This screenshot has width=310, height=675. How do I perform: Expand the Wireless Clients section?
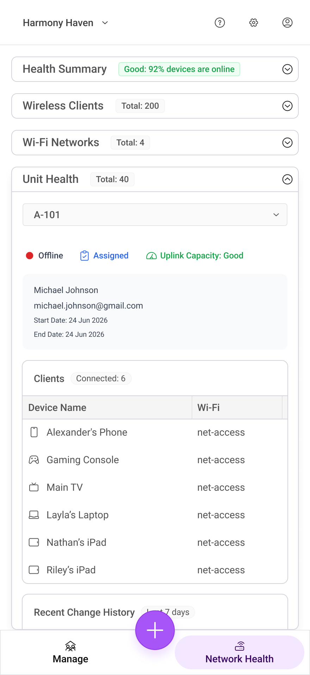pyautogui.click(x=287, y=106)
